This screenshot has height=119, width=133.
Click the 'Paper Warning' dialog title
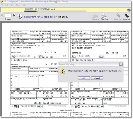(66, 64)
